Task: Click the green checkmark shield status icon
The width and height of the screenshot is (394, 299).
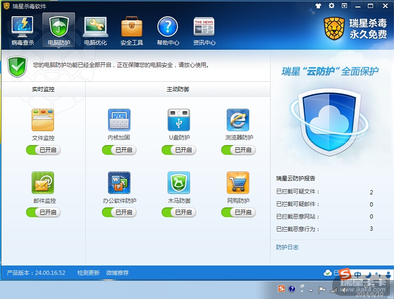Action: [17, 66]
